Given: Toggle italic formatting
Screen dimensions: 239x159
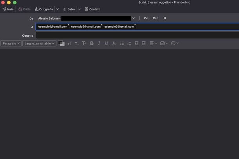Looking at the screenshot, I should (x=99, y=43).
